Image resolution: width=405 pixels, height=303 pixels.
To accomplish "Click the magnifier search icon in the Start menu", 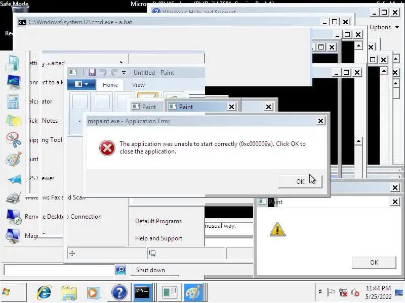I will [120, 270].
